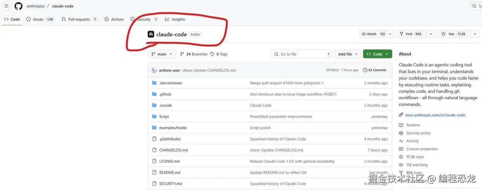View the 0 Tags link

pyautogui.click(x=219, y=54)
